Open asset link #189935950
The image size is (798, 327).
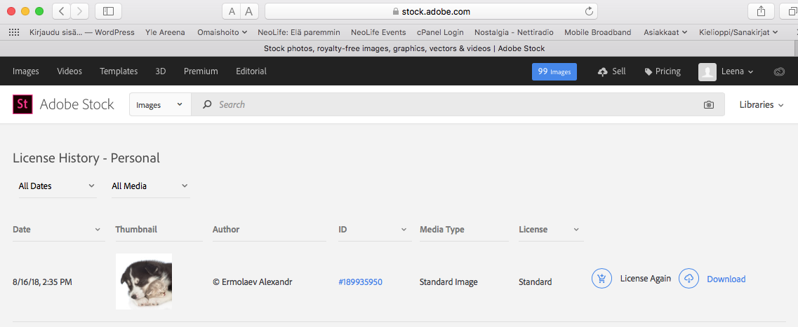360,281
